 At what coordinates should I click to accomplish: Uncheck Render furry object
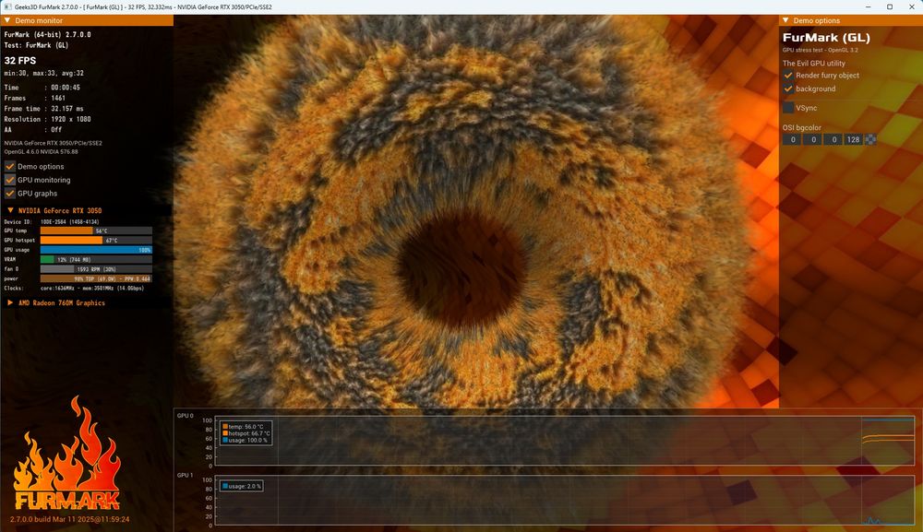click(788, 76)
